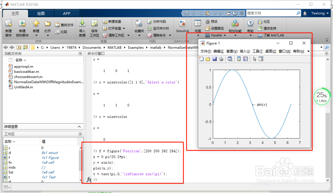This screenshot has height=193, width=333.
Task: Expand 打开变量 (Open Variable) dropdown arrow
Action: coord(124,29)
